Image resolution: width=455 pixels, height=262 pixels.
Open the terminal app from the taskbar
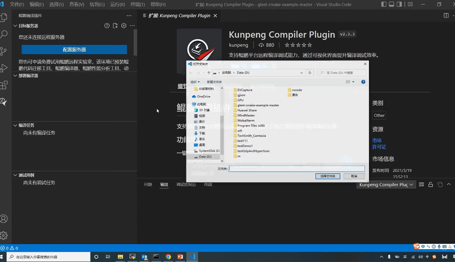click(x=156, y=257)
